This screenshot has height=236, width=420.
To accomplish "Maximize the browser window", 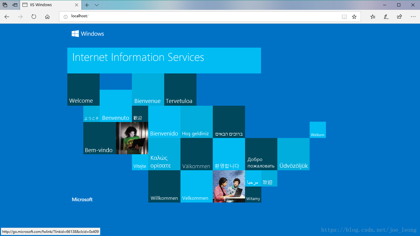I will 399,5.
